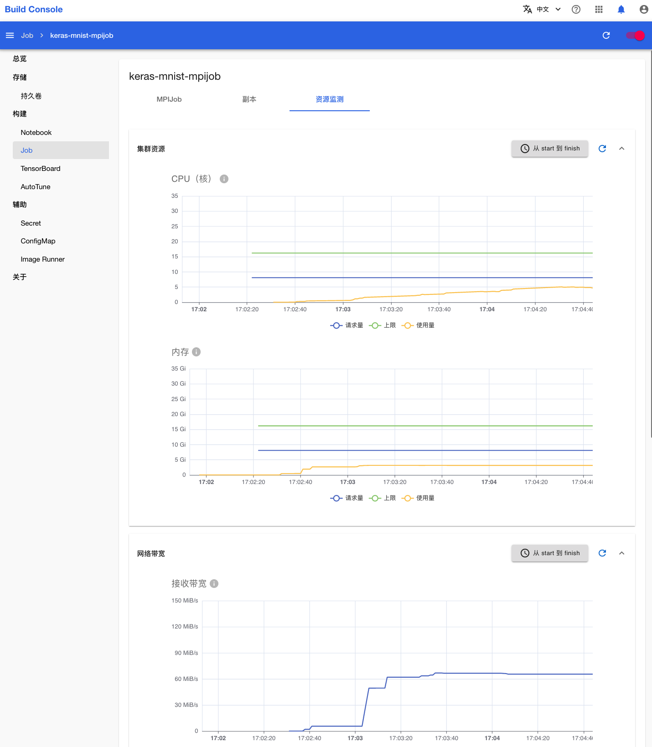Click the translate language icon
Screen dimensions: 652x747
528,9
